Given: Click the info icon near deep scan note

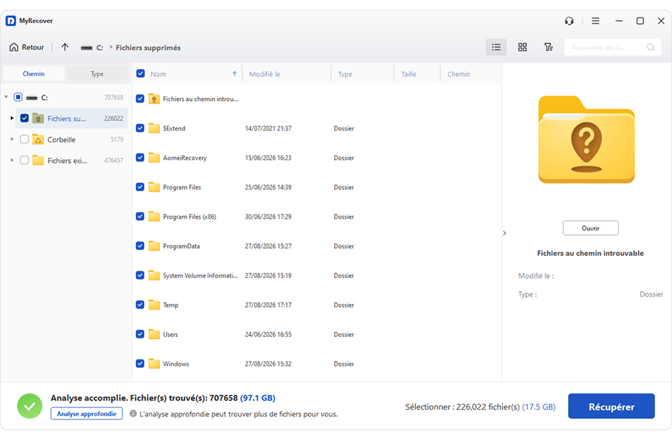Looking at the screenshot, I should point(133,413).
